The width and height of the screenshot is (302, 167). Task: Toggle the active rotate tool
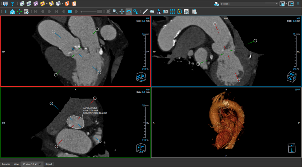129,11
